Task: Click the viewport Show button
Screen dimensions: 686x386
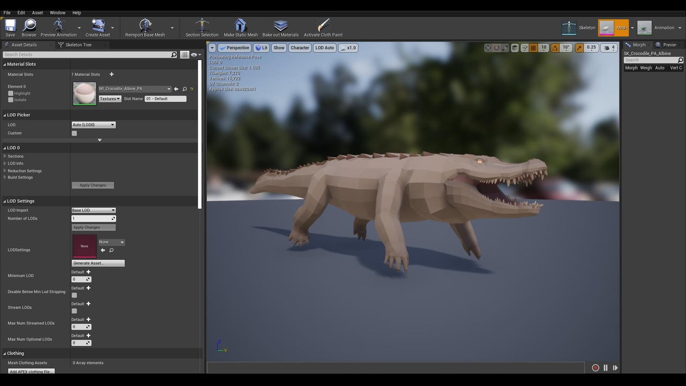Action: pyautogui.click(x=279, y=48)
